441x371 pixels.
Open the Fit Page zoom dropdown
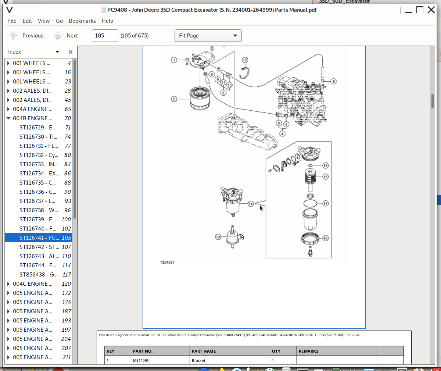[208, 35]
